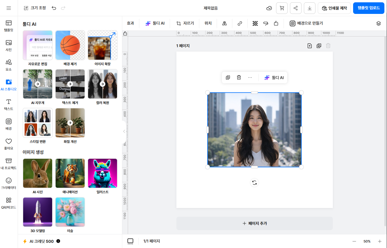387x248 pixels.
Task: Open the hamburger main menu
Action: point(9,8)
